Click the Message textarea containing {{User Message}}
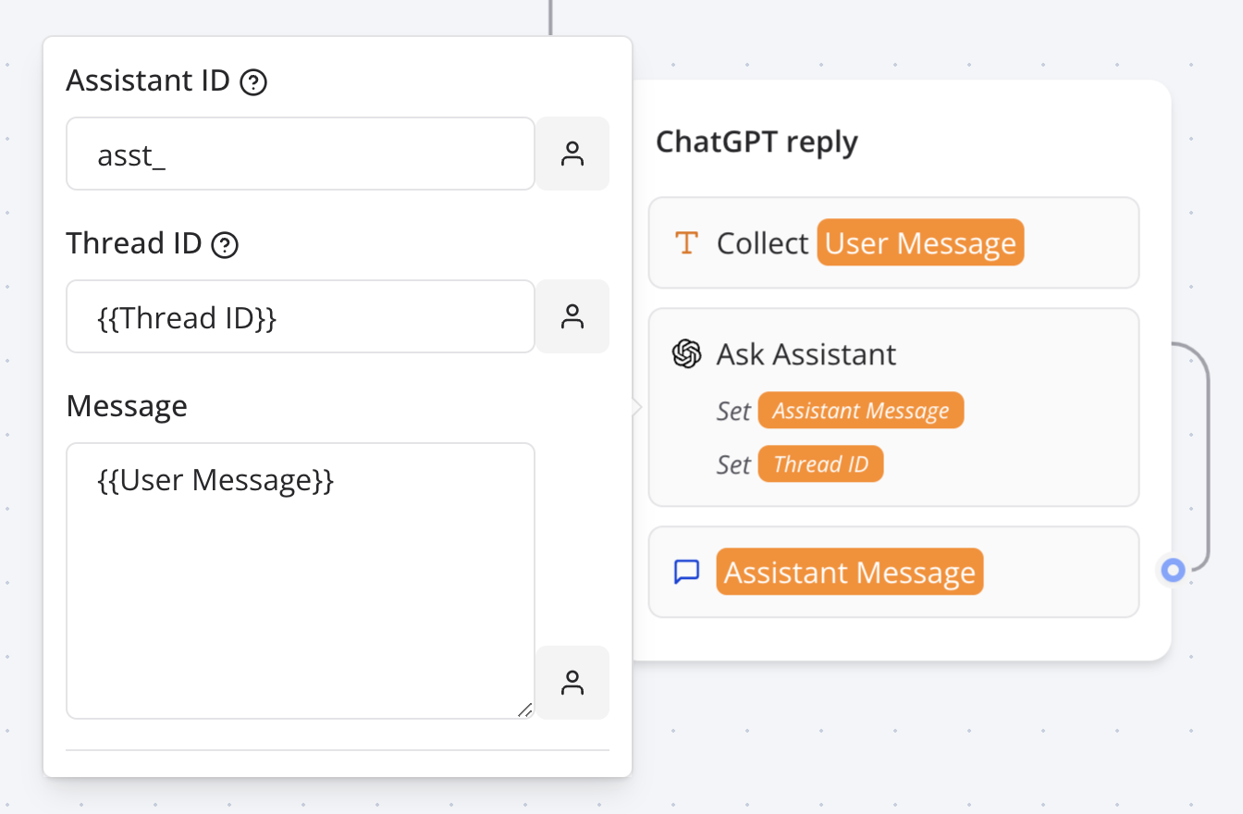This screenshot has width=1243, height=814. pos(300,581)
